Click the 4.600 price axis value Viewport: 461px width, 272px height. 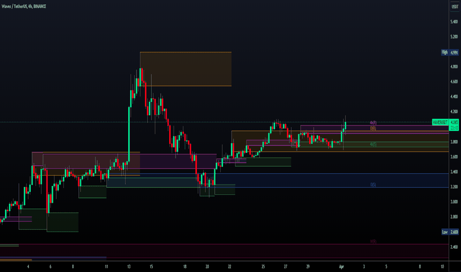(454, 82)
